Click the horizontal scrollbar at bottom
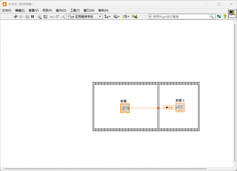Viewport: 237px width, 171px height. pos(105,169)
